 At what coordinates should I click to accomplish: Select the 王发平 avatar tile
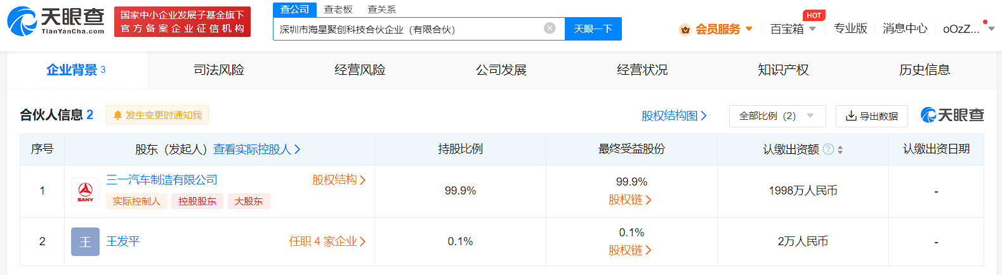click(85, 241)
